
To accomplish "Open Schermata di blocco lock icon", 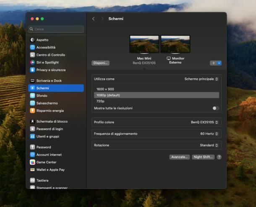I will (x=32, y=121).
